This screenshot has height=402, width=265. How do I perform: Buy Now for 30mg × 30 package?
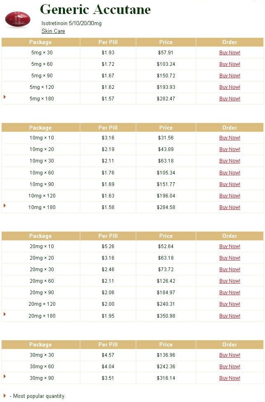pos(230,355)
